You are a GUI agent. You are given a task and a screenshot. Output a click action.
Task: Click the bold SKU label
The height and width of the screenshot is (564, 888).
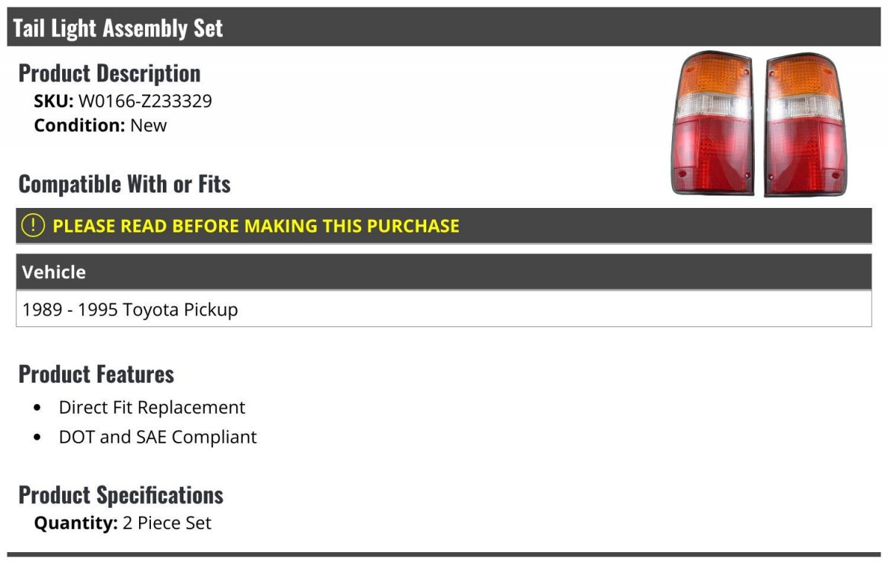click(53, 101)
